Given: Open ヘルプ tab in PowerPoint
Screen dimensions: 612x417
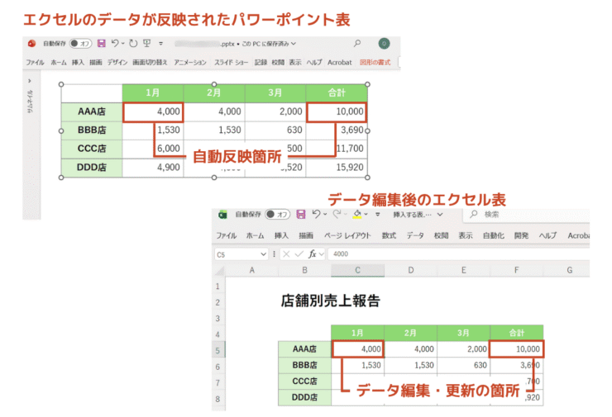Looking at the screenshot, I should [x=314, y=63].
